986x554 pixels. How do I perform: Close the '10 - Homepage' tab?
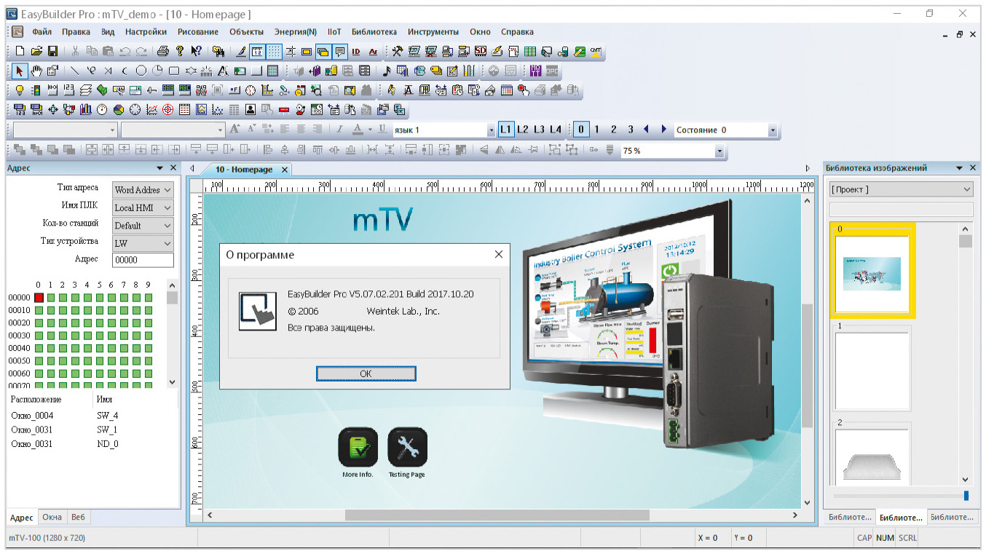[x=285, y=170]
